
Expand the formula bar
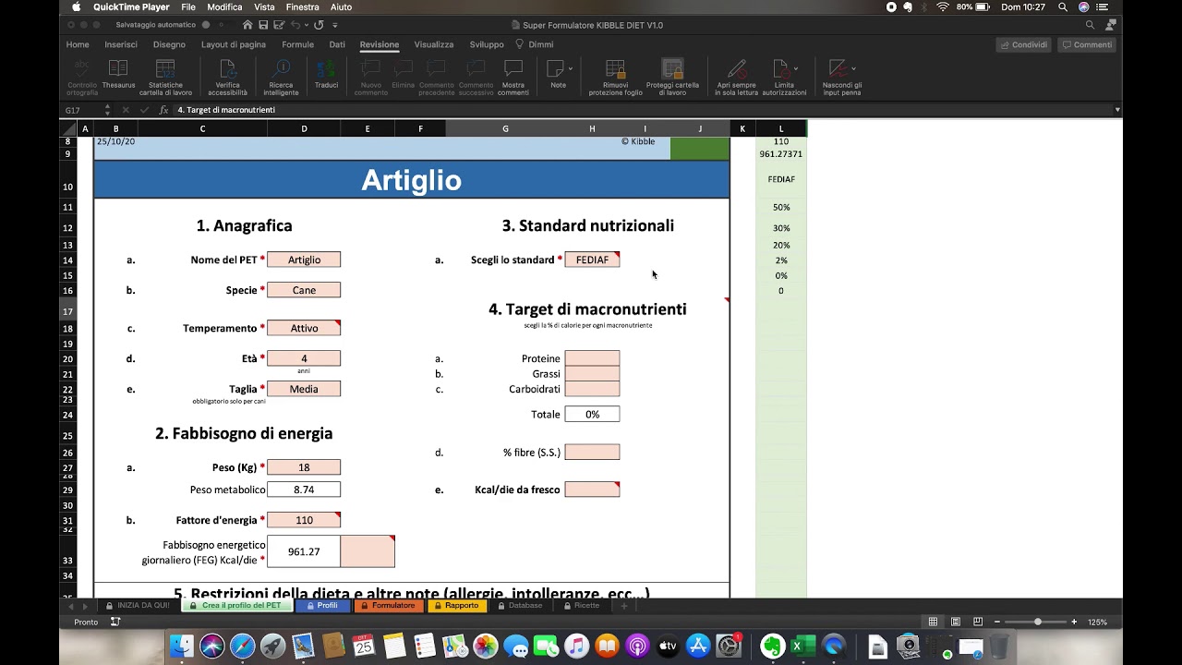click(1117, 110)
